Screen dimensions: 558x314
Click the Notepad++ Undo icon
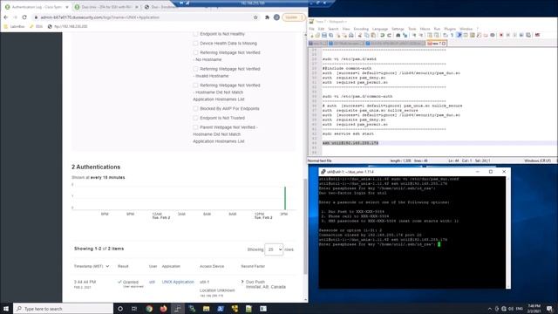(382, 35)
